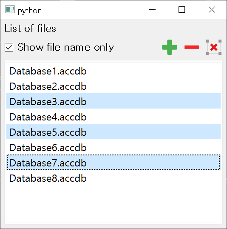This screenshot has width=227, height=229.
Task: Select Database2.accdb in the file list
Action: pyautogui.click(x=113, y=86)
